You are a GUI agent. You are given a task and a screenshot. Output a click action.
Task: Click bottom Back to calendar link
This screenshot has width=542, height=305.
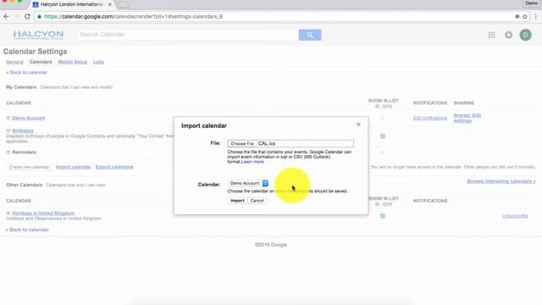pyautogui.click(x=27, y=230)
